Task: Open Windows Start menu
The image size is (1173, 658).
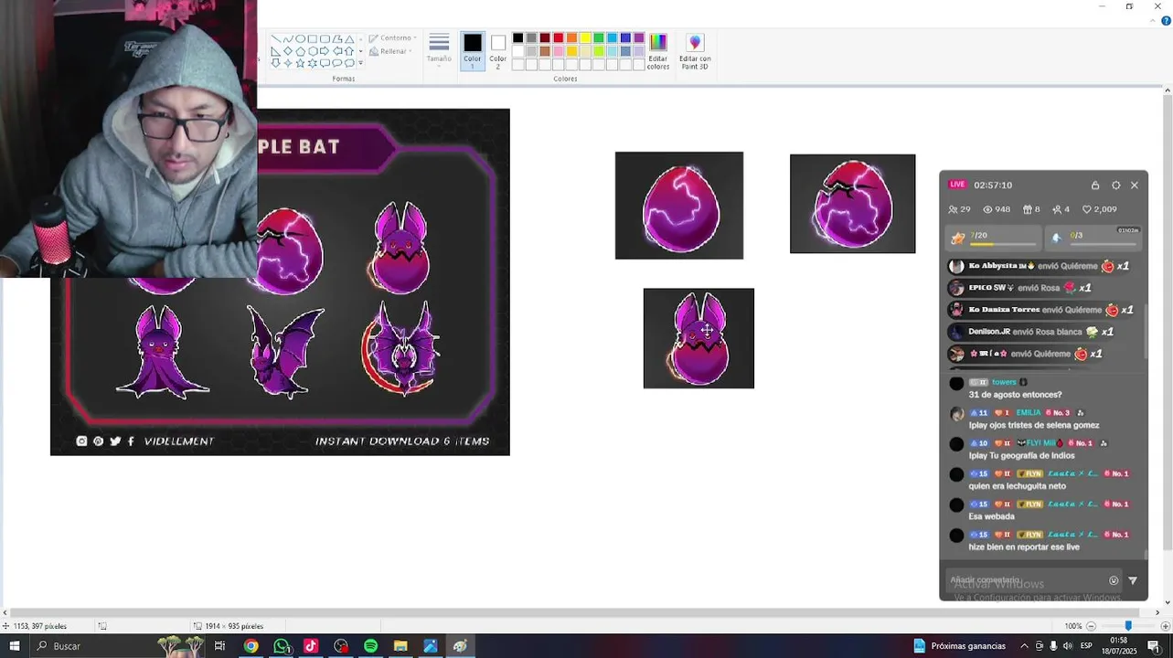Action: click(14, 646)
